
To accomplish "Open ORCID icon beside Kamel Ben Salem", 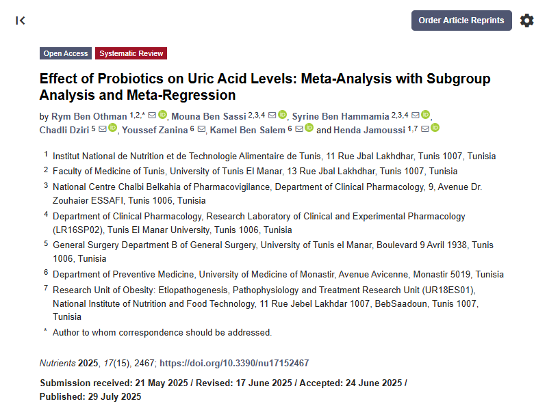I will point(309,128).
